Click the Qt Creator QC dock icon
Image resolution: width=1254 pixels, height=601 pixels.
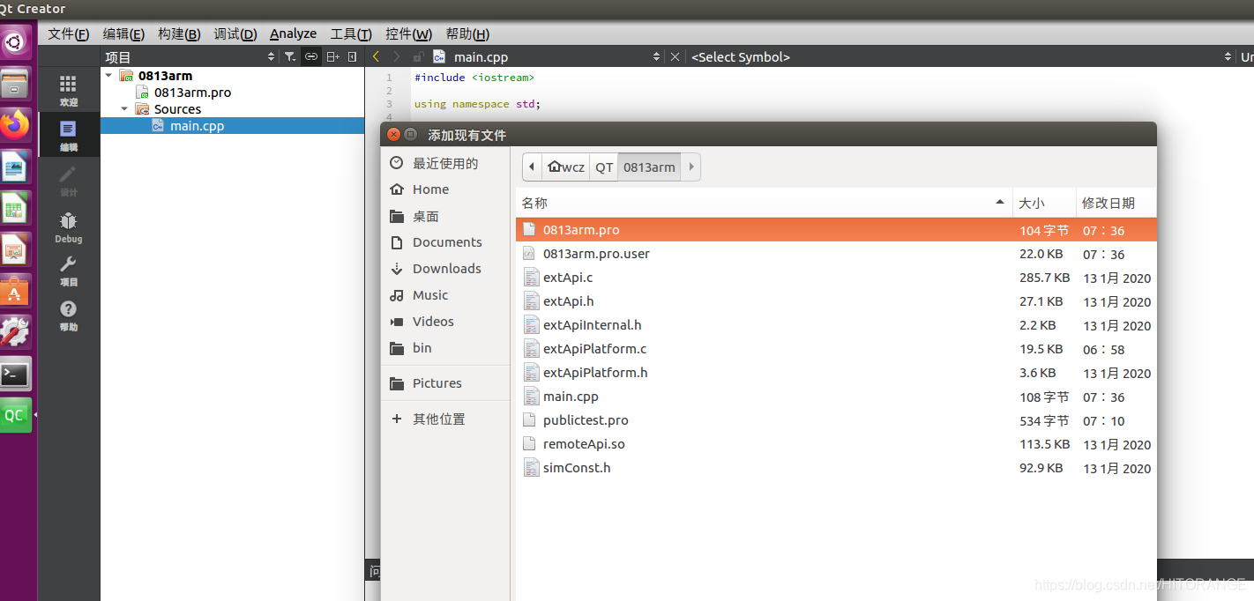point(15,415)
